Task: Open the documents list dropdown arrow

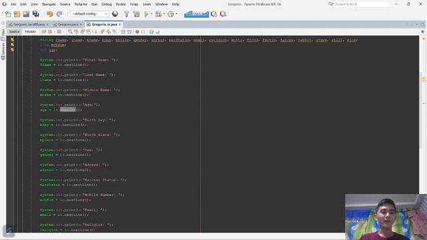Action: pyautogui.click(x=417, y=24)
